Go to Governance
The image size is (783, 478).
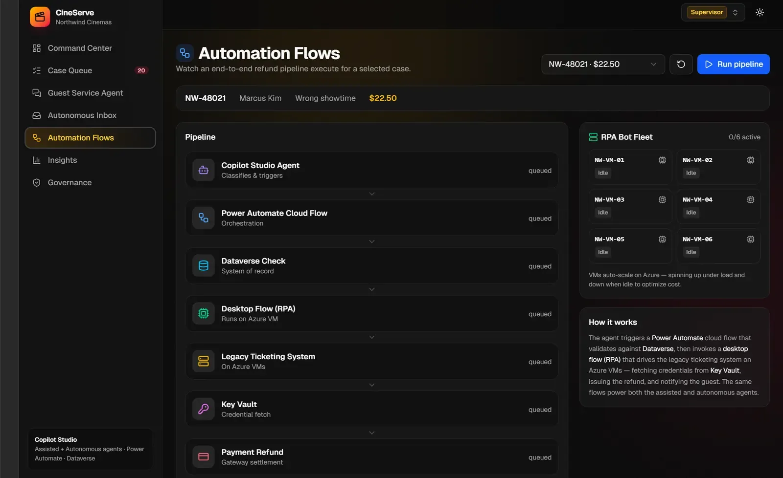(90, 183)
